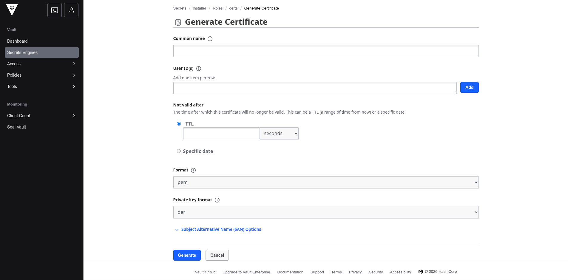
Task: Click the Format info icon
Action: [193, 170]
